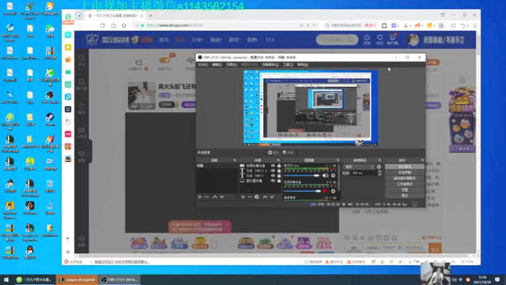Viewport: 506px width, 285px height.
Task: Open the video capture device audio settings gear
Action: [x=333, y=191]
